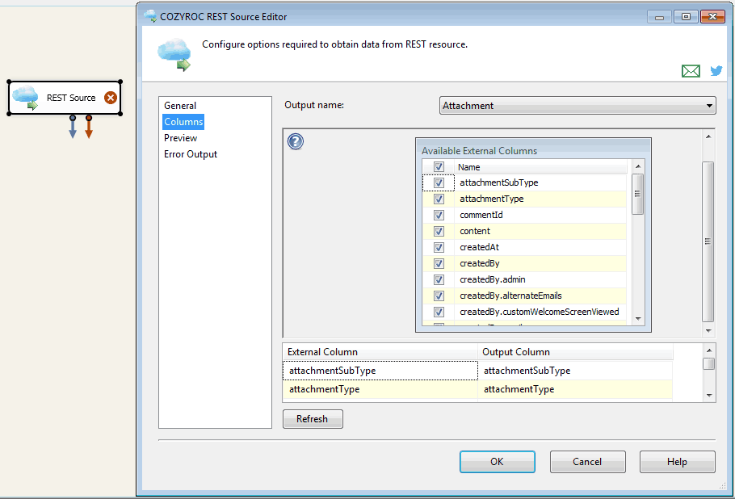Confirm with the OK button

pos(498,462)
